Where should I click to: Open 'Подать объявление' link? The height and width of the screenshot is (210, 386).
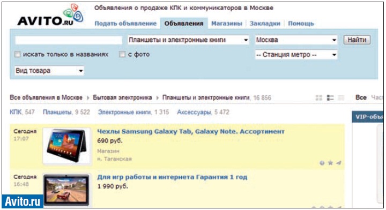click(125, 24)
